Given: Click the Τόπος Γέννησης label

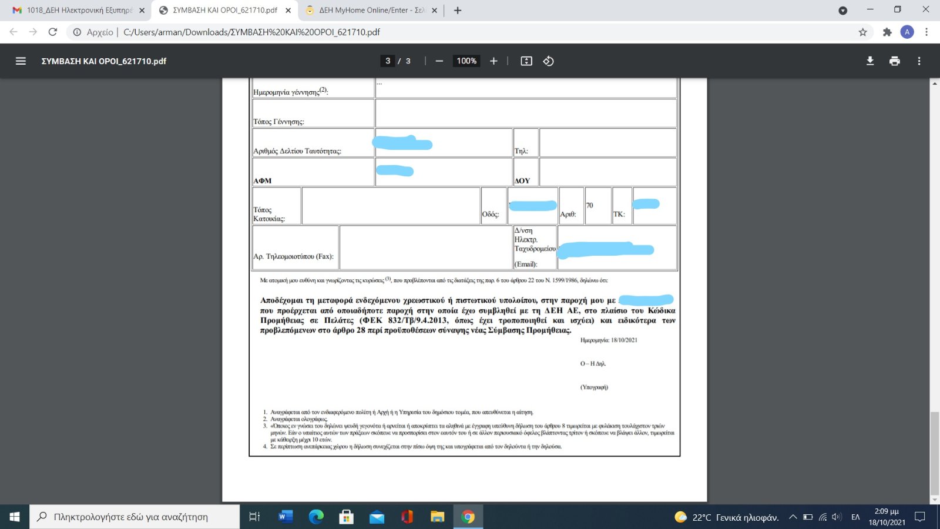Looking at the screenshot, I should (278, 122).
